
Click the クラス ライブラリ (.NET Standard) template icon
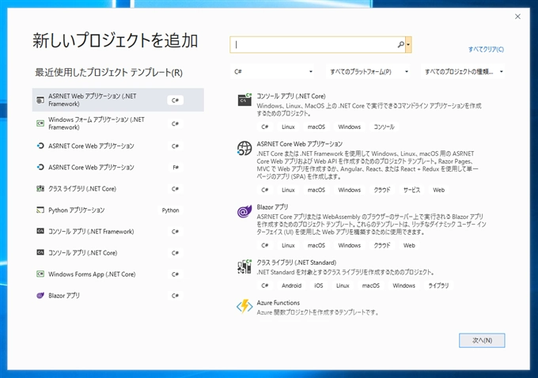(244, 266)
